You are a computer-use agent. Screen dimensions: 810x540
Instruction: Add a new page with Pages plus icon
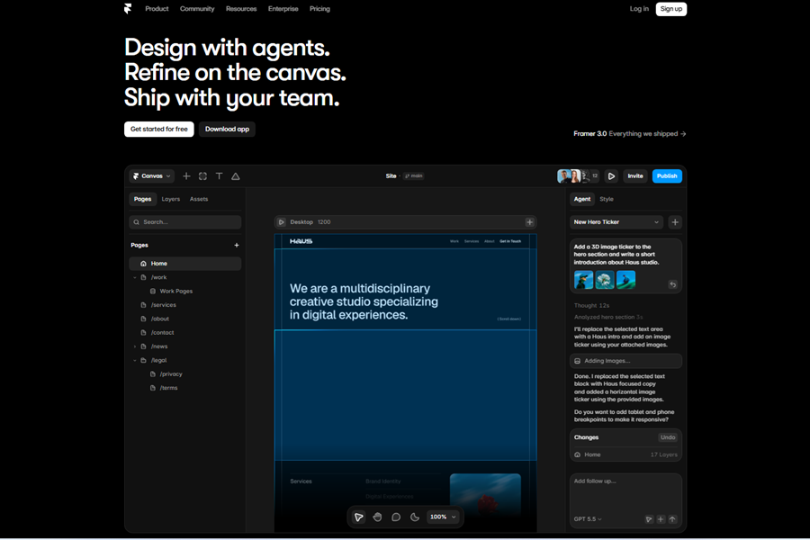[237, 246]
